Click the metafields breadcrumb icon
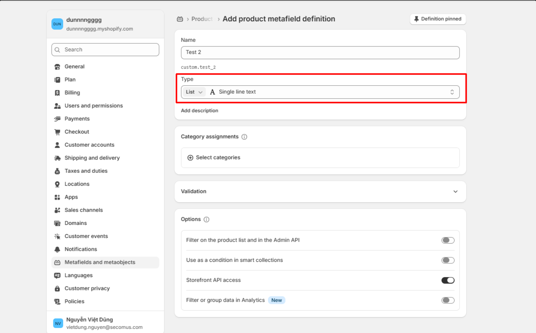The width and height of the screenshot is (536, 333). tap(180, 19)
